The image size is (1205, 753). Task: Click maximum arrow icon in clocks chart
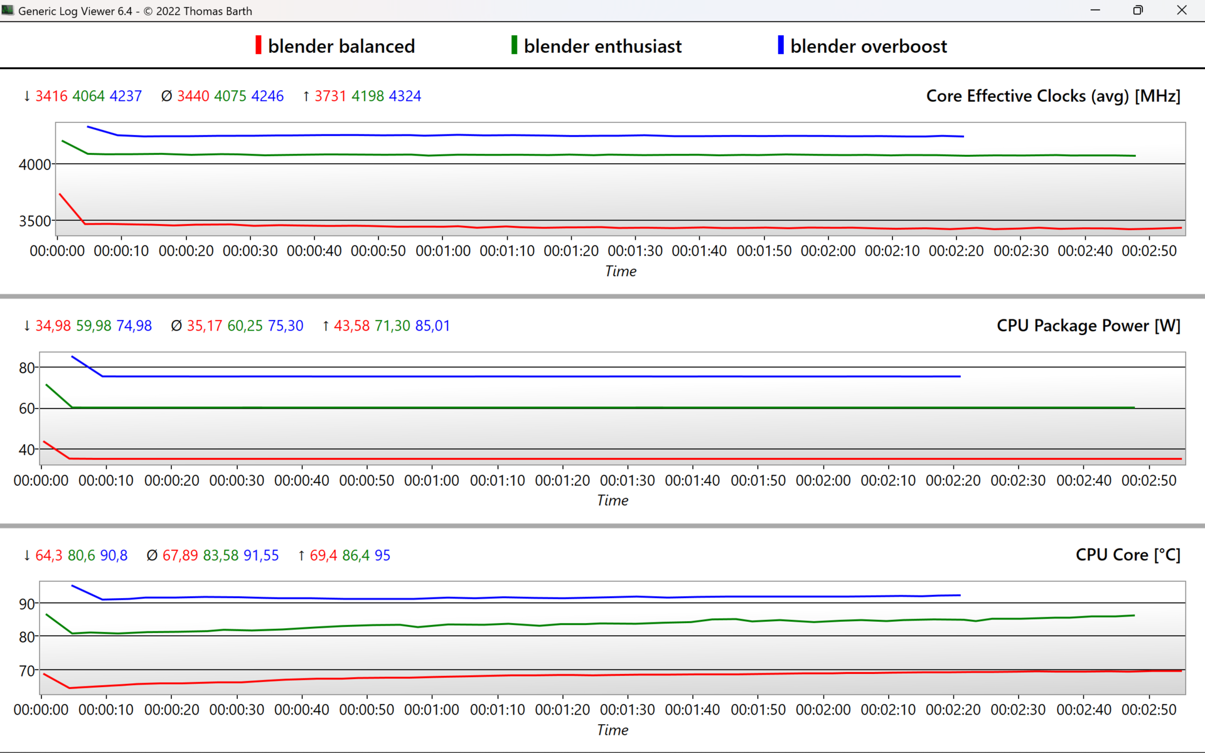(306, 96)
